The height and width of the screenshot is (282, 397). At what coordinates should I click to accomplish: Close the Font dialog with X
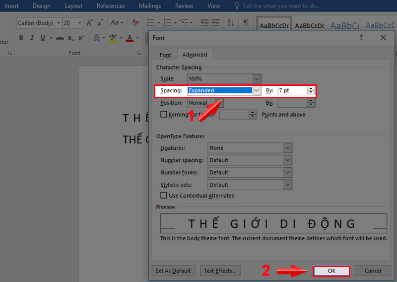click(x=383, y=38)
